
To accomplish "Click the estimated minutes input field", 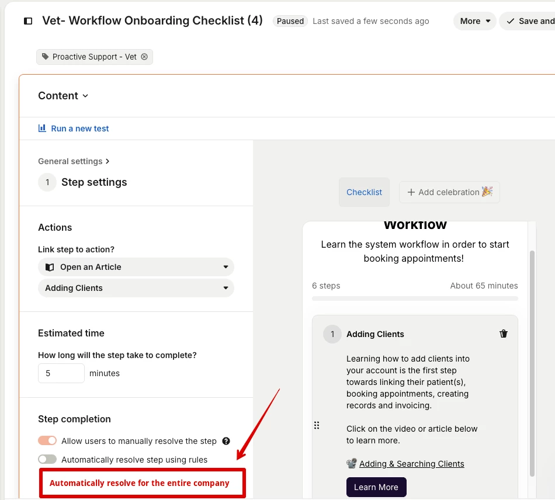I will point(61,373).
